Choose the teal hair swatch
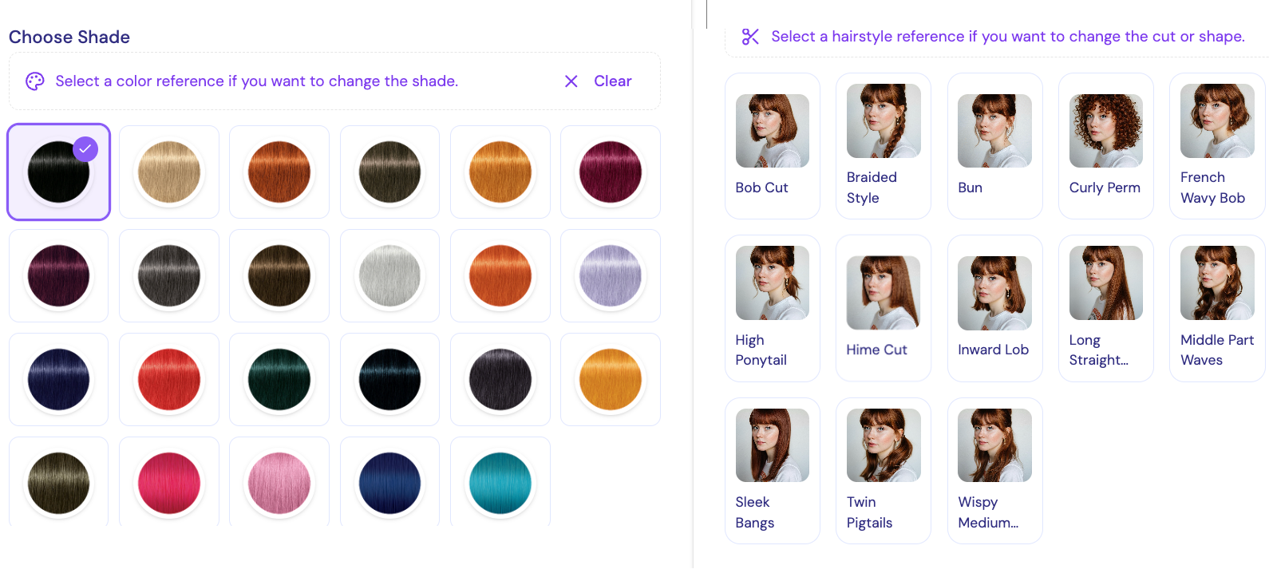Image resolution: width=1269 pixels, height=577 pixels. click(500, 482)
